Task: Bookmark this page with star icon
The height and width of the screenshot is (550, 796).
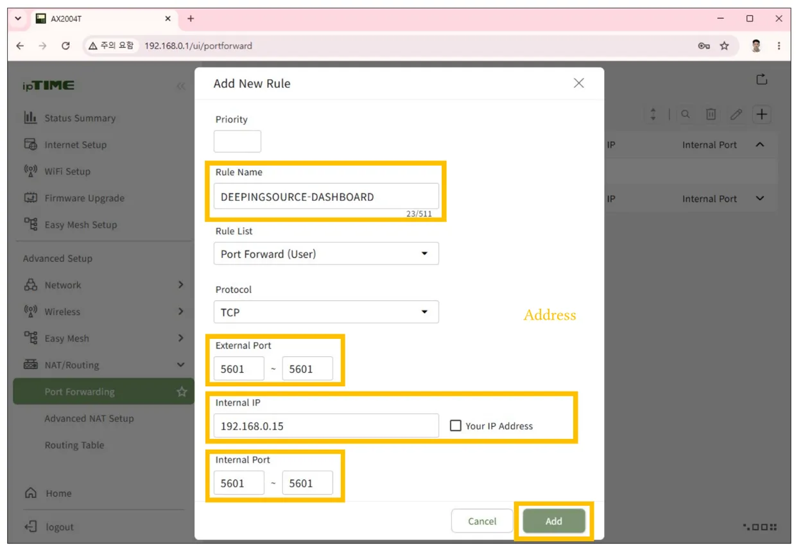Action: pos(724,46)
